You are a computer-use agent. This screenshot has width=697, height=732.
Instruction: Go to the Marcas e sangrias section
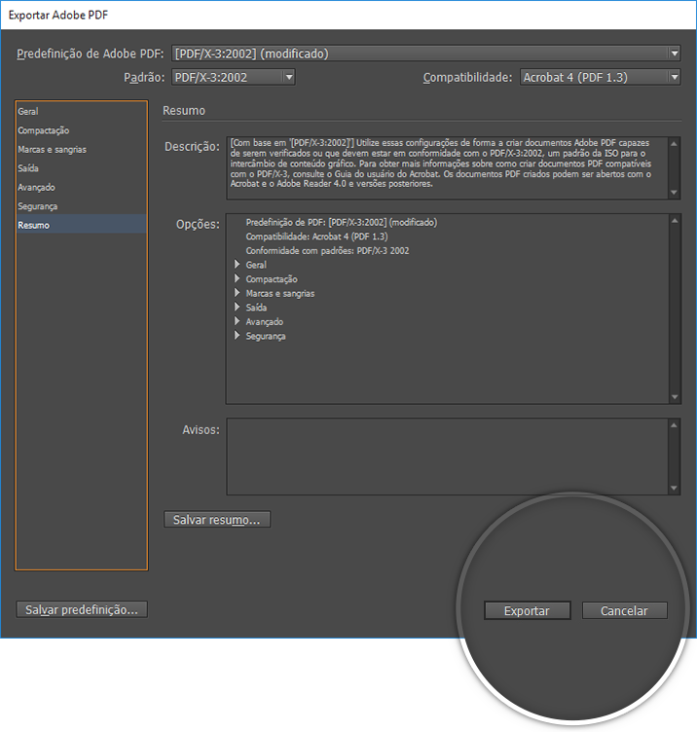click(53, 150)
